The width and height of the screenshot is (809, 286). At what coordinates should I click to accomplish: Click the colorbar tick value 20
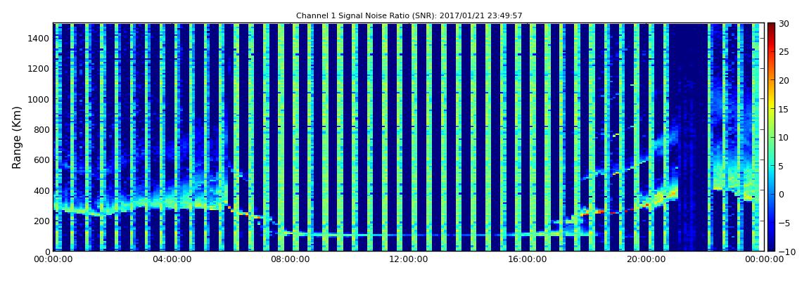[784, 80]
